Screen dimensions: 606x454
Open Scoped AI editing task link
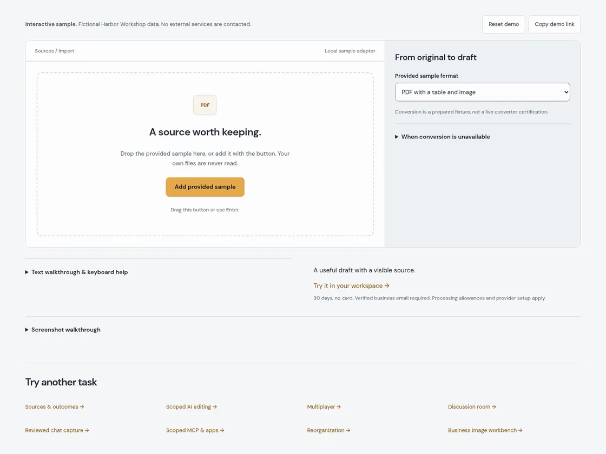pyautogui.click(x=192, y=407)
